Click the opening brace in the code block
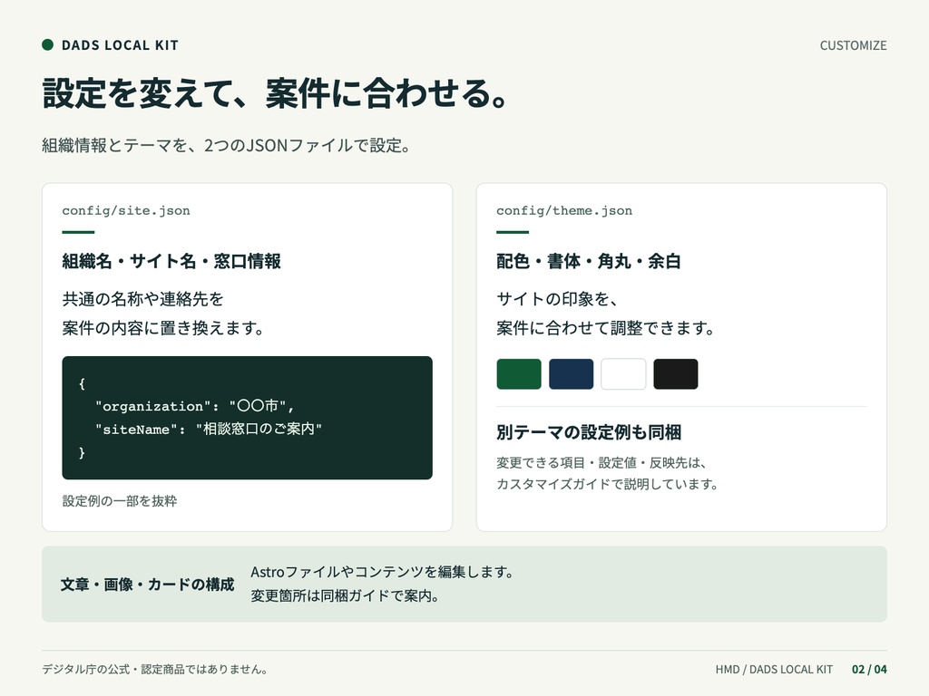929x696 pixels. coord(82,383)
